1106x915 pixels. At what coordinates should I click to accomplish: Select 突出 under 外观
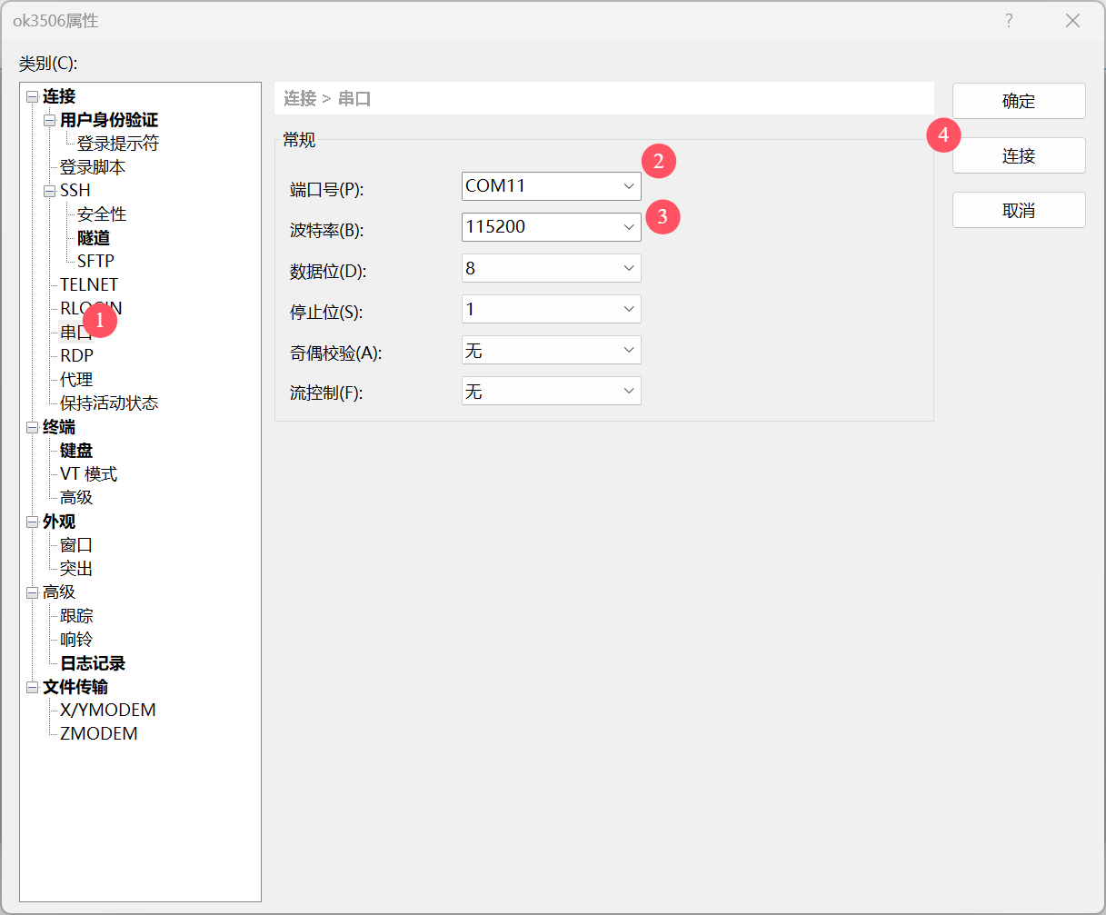point(76,569)
